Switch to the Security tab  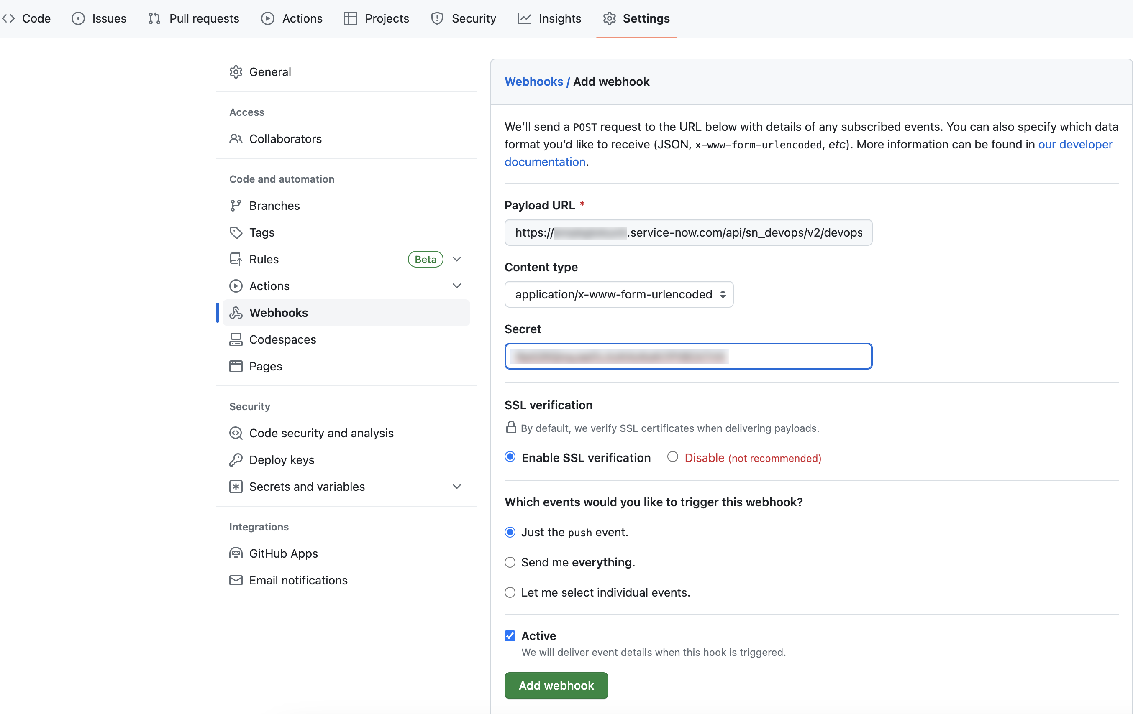point(464,18)
